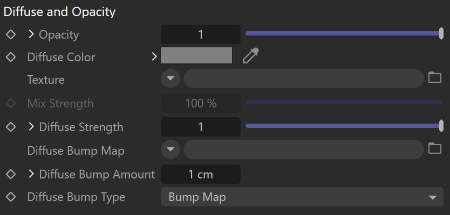
Task: Expand the Opacity parameter chevron
Action: tap(31, 34)
